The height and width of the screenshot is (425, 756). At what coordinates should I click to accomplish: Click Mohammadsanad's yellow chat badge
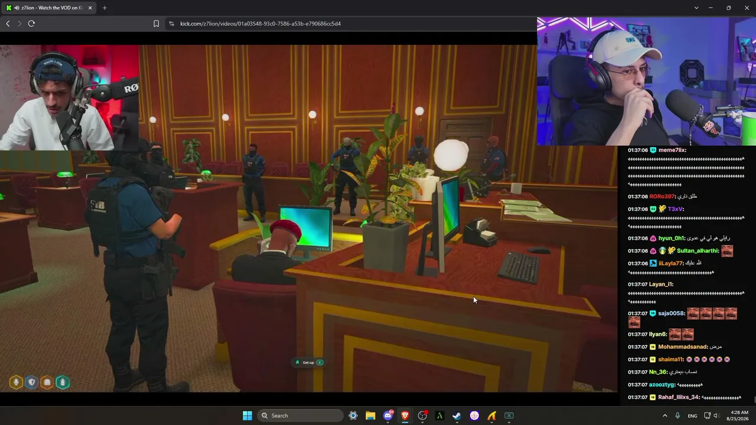[653, 347]
